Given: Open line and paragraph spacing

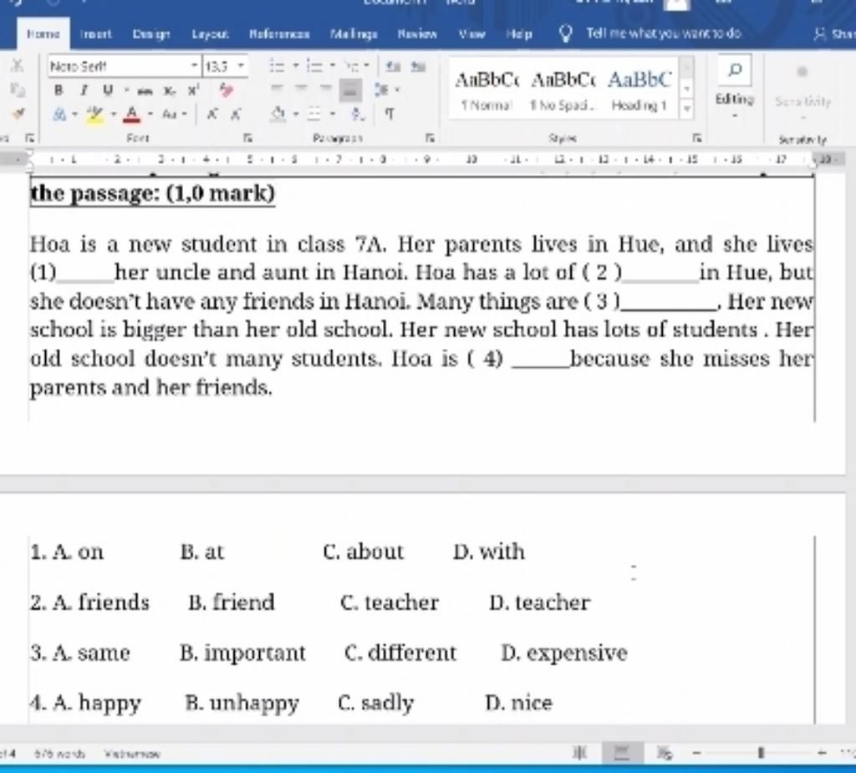Looking at the screenshot, I should [x=381, y=90].
